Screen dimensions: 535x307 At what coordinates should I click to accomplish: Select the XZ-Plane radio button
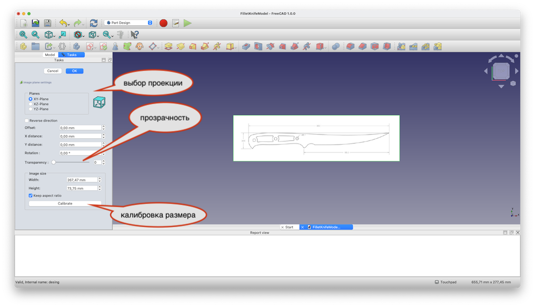(31, 104)
